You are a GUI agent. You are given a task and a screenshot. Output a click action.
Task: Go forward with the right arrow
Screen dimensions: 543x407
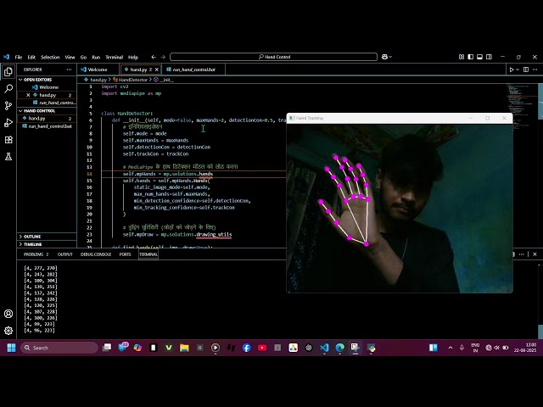pos(163,57)
